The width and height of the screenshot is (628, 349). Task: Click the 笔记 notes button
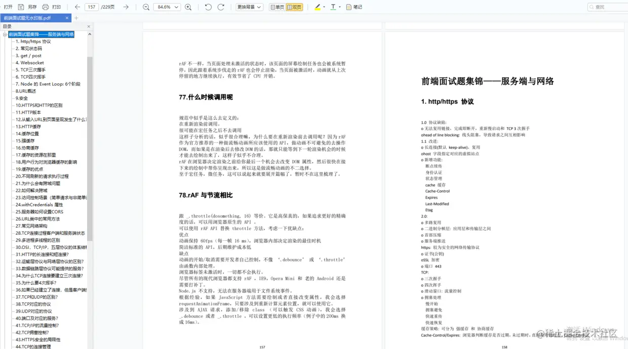click(x=354, y=7)
